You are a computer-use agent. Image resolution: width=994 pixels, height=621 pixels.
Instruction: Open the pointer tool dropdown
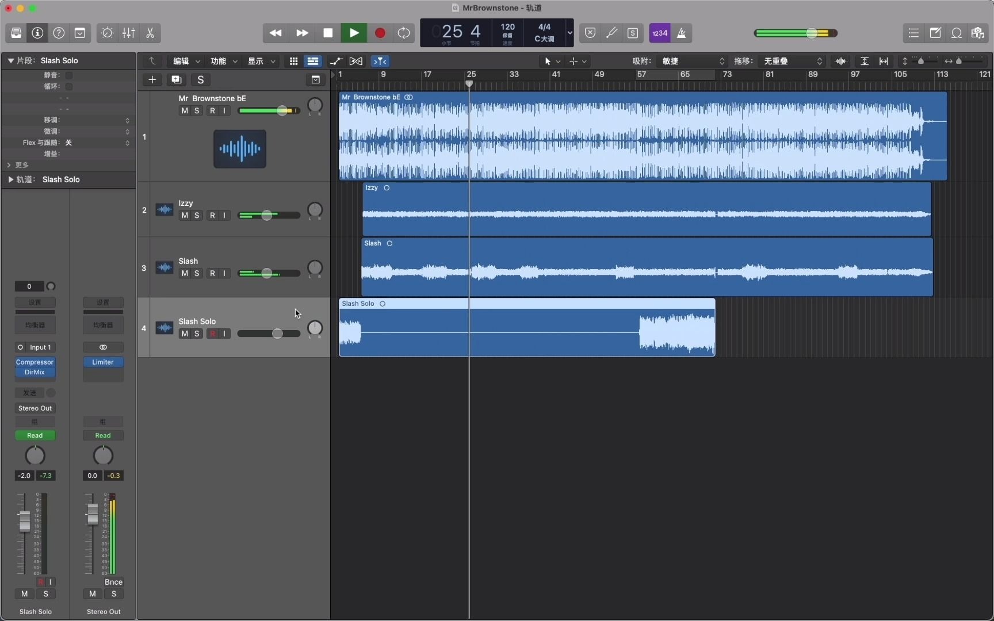pos(552,61)
